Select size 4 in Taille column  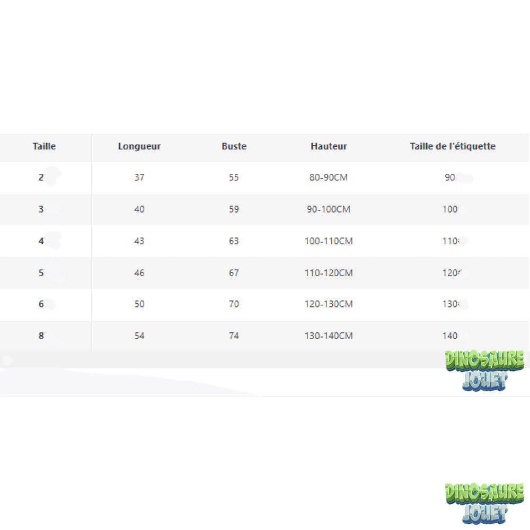tap(41, 241)
